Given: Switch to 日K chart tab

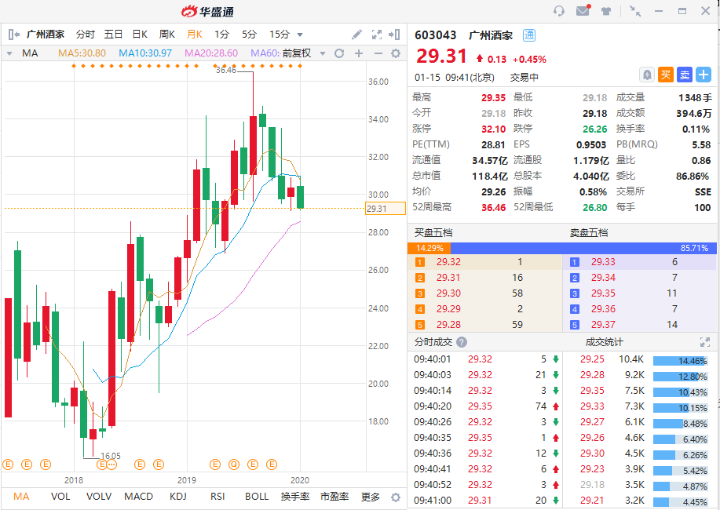Looking at the screenshot, I should coord(140,35).
